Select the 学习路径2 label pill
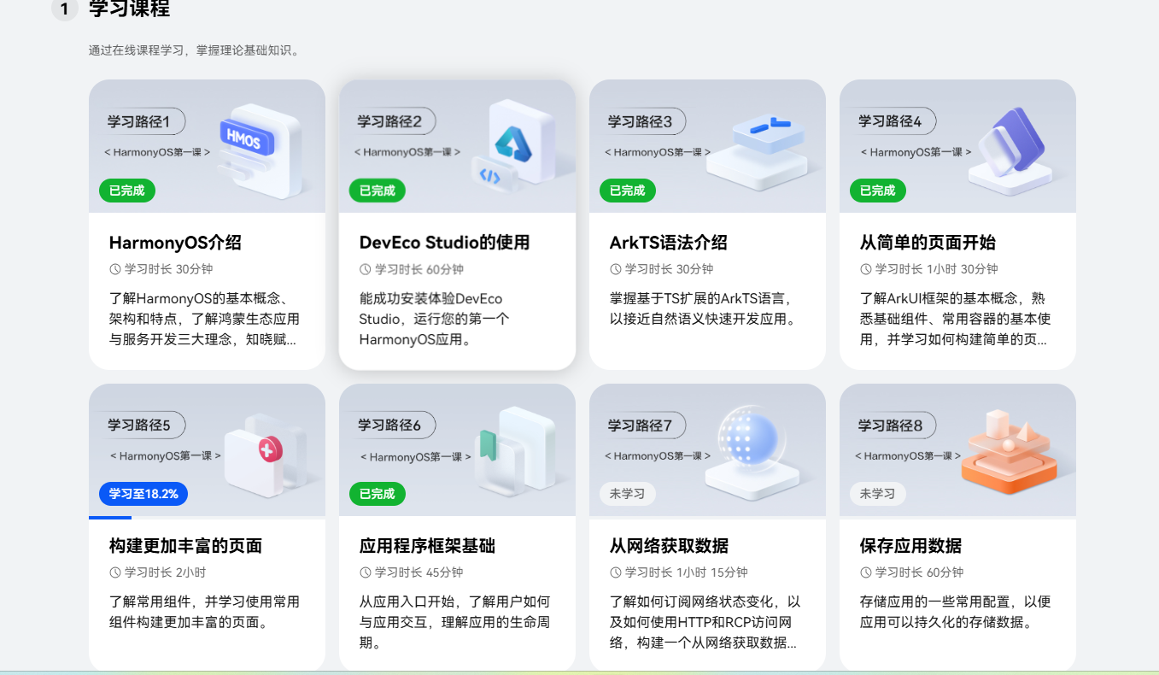Image resolution: width=1159 pixels, height=675 pixels. pos(393,121)
